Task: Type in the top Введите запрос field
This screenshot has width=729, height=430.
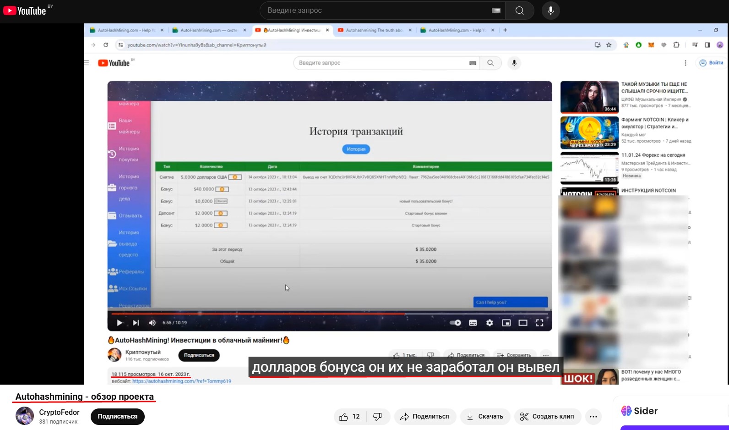Action: tap(375, 11)
